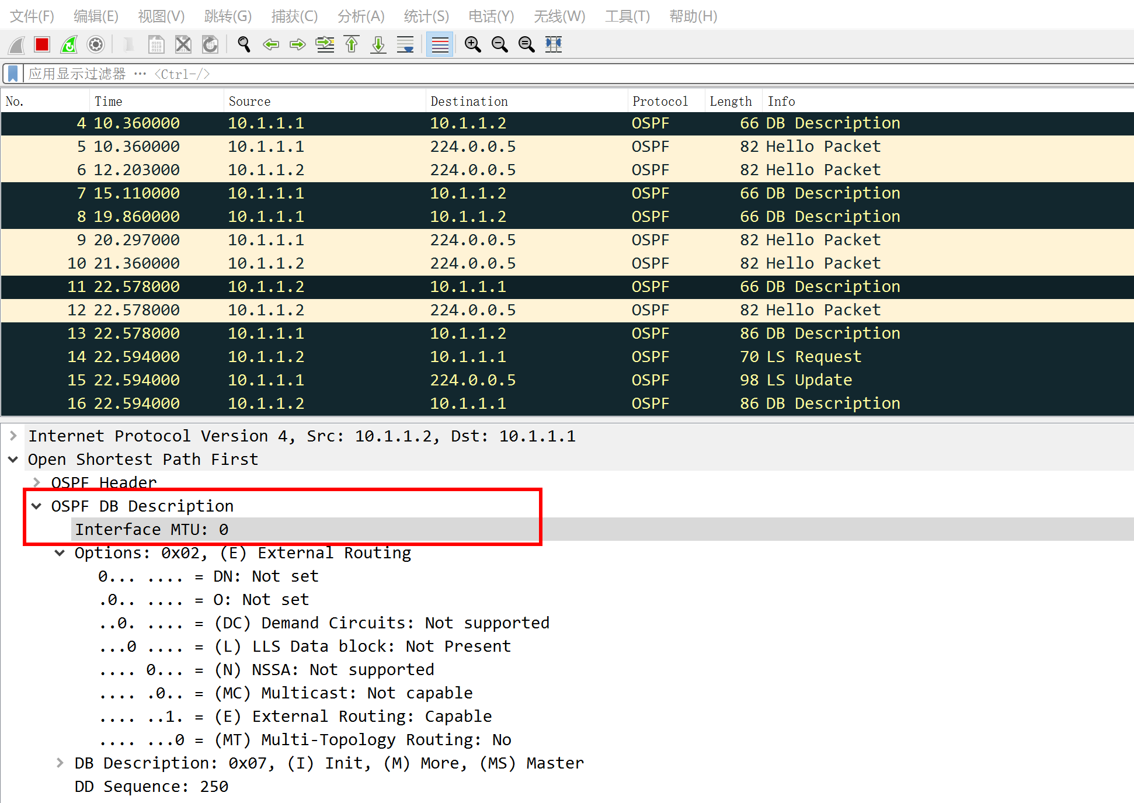The image size is (1134, 803).
Task: Expand DB Description 0x07 flags node
Action: (60, 763)
